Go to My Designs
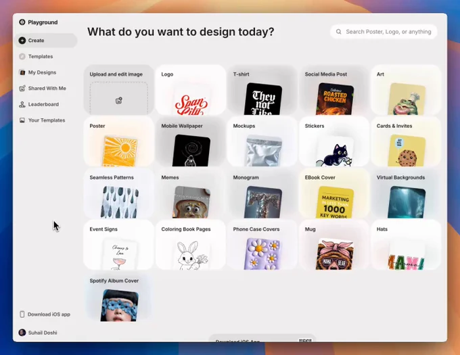 click(46, 72)
